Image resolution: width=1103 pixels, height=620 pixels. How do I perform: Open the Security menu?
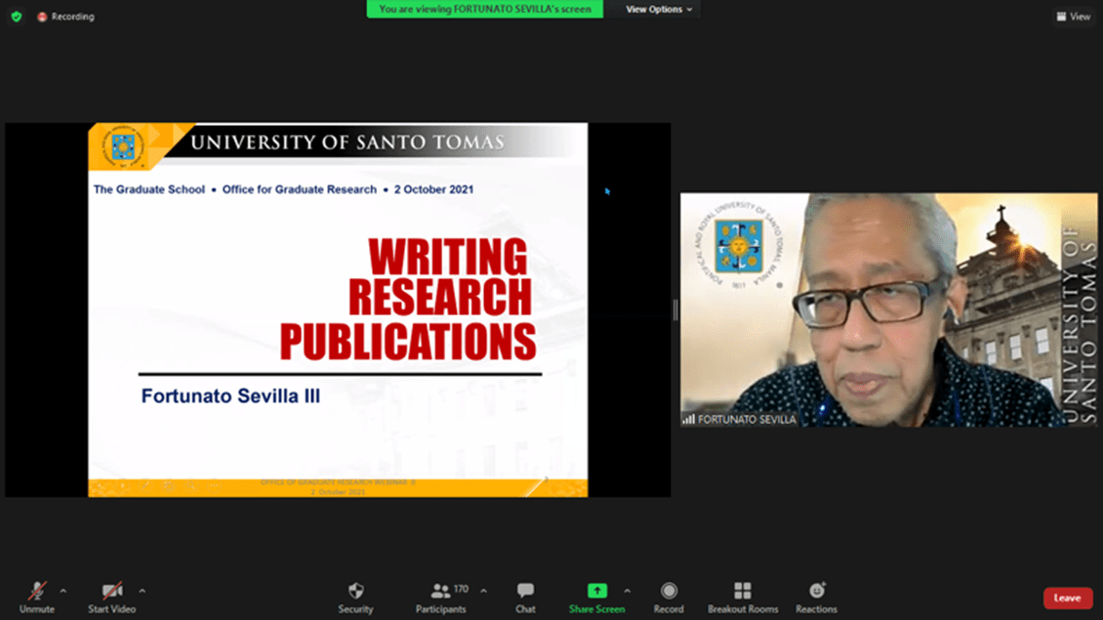[356, 598]
